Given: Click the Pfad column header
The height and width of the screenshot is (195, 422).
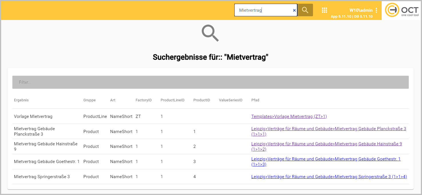Looking at the screenshot, I should (x=255, y=100).
